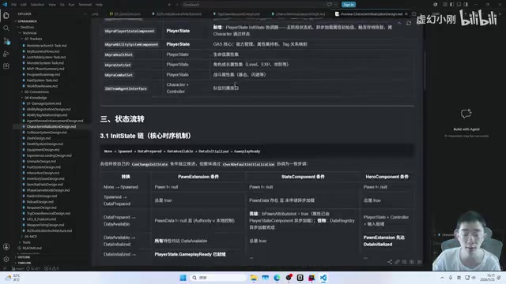506x284 pixels.
Task: Close the Preview CharacterInitializationDesign.md tab
Action: click(x=406, y=14)
